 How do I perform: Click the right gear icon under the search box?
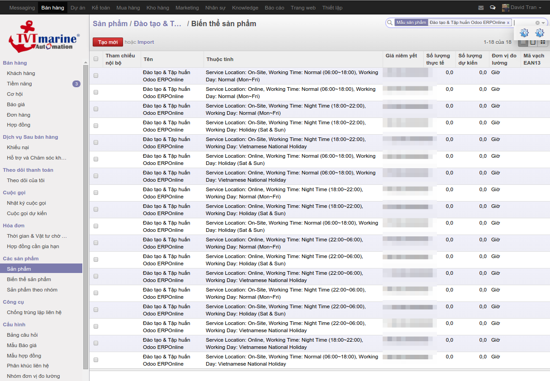coord(540,33)
